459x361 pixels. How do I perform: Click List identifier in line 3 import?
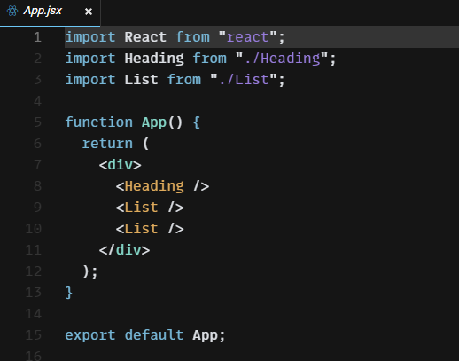pyautogui.click(x=141, y=80)
